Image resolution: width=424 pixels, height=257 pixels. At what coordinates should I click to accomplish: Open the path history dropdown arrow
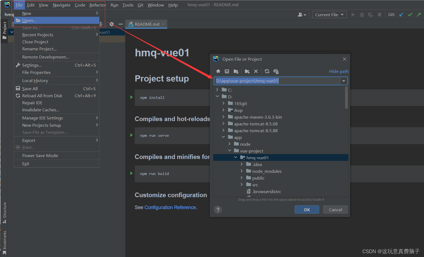click(x=343, y=81)
